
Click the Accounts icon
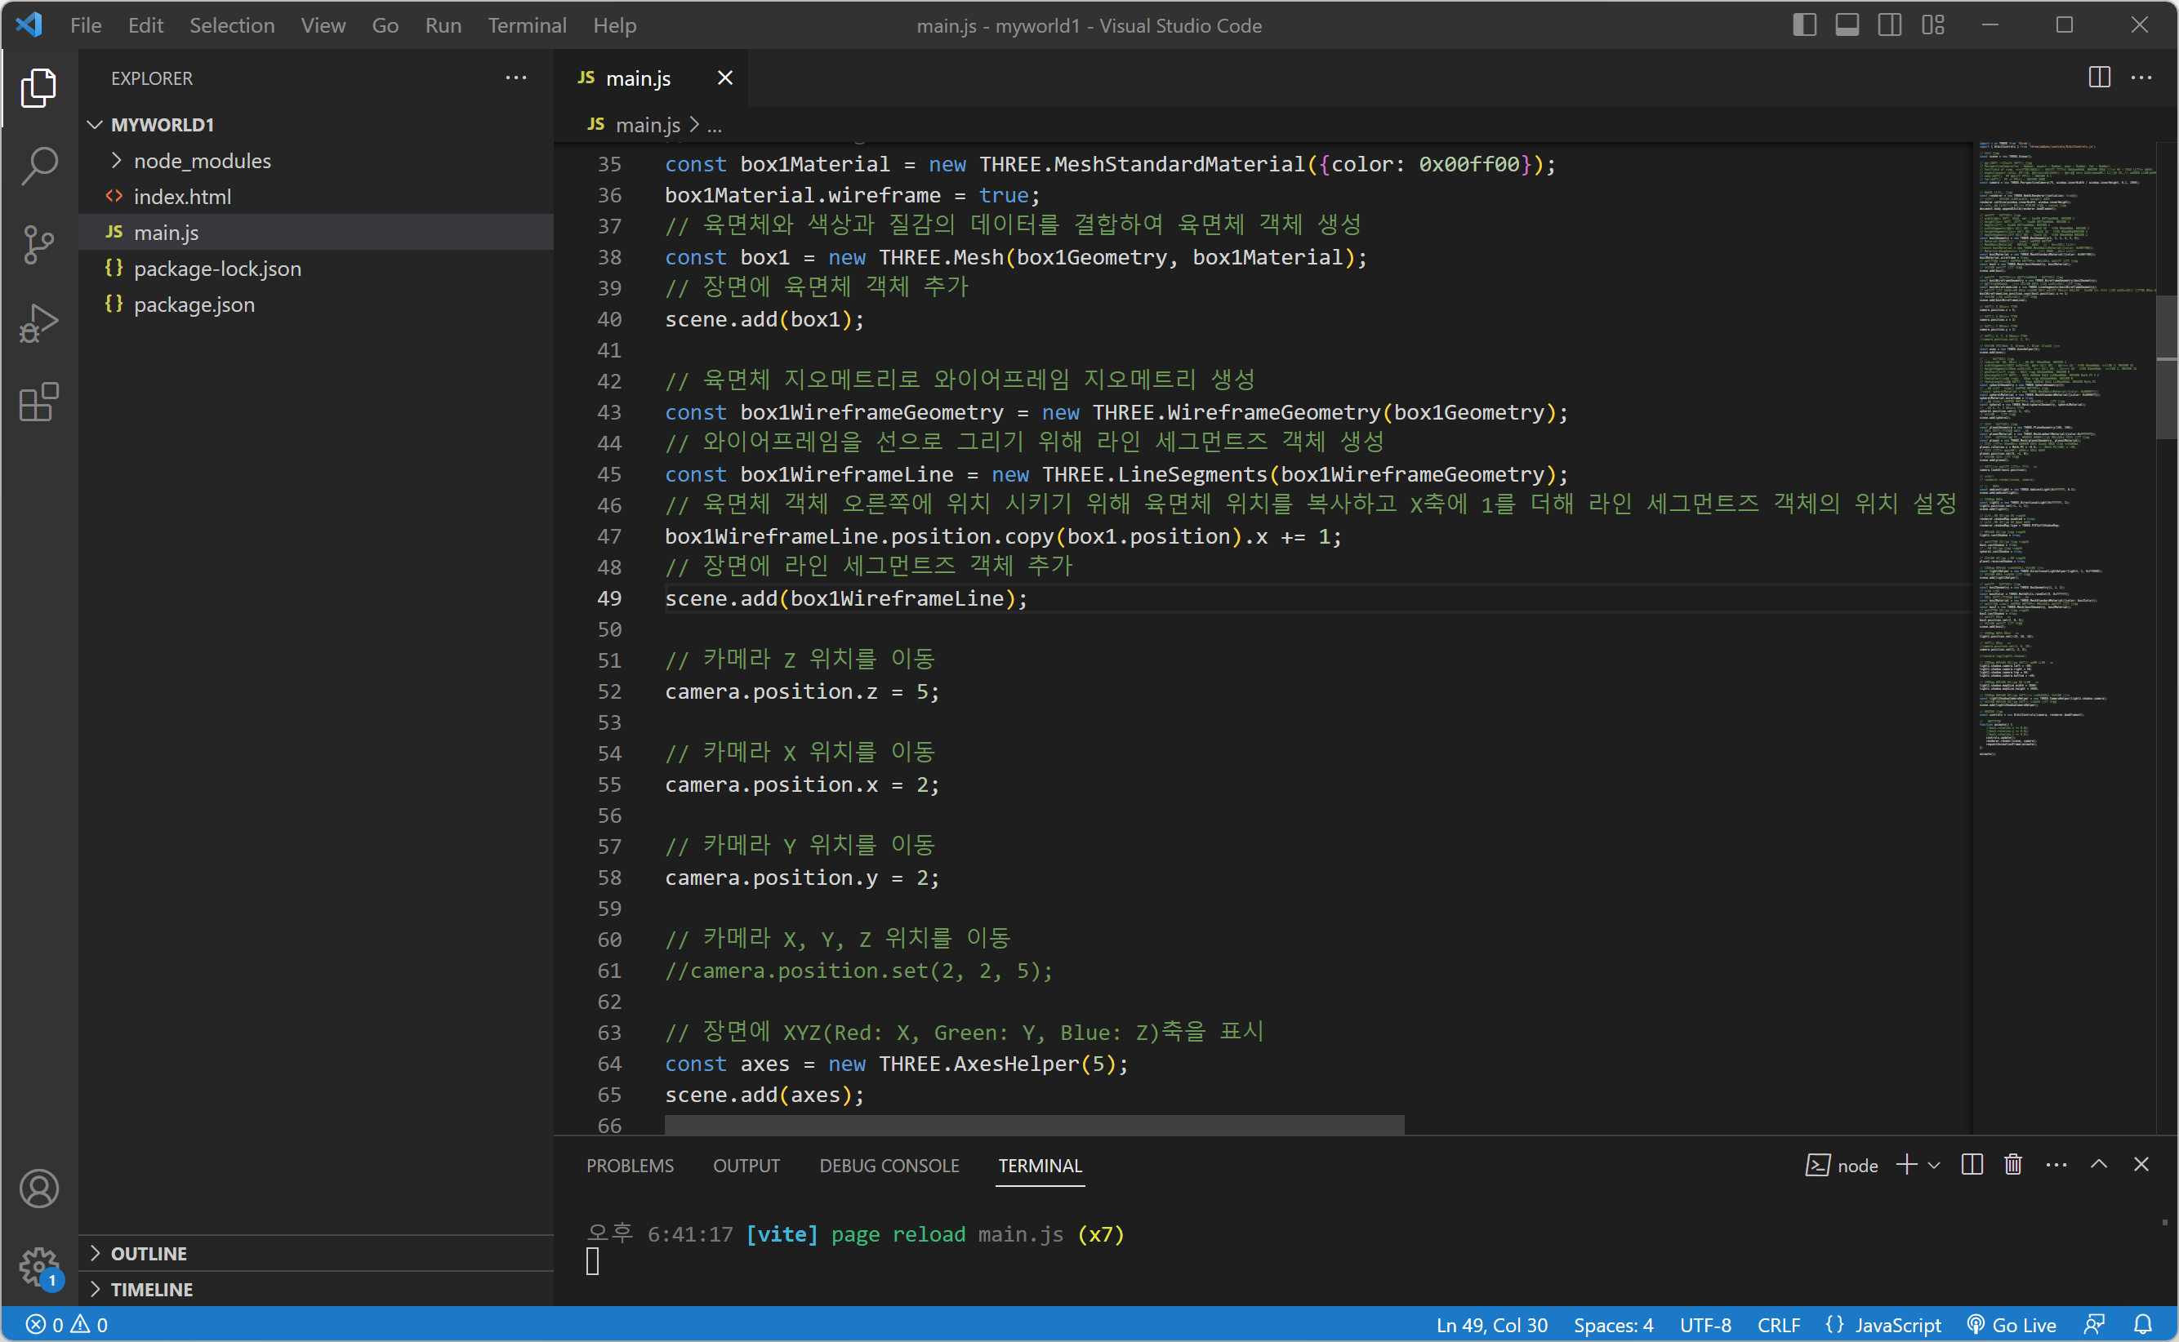click(39, 1189)
